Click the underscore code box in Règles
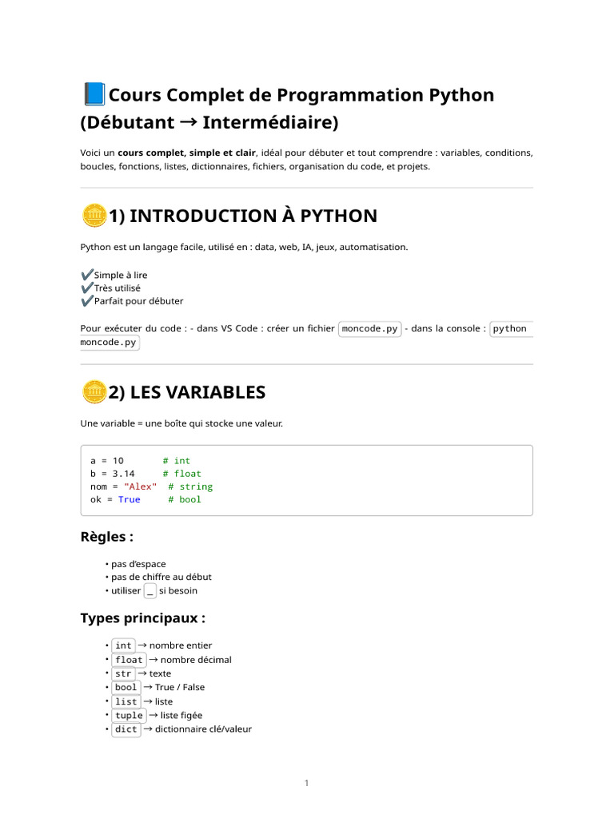The width and height of the screenshot is (614, 818). 150,591
